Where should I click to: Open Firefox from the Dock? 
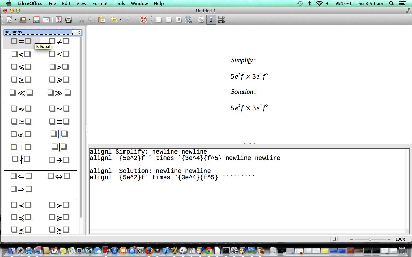(x=149, y=250)
